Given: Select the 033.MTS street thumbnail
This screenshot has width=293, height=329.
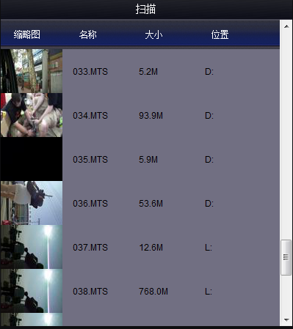Looking at the screenshot, I should [32, 71].
